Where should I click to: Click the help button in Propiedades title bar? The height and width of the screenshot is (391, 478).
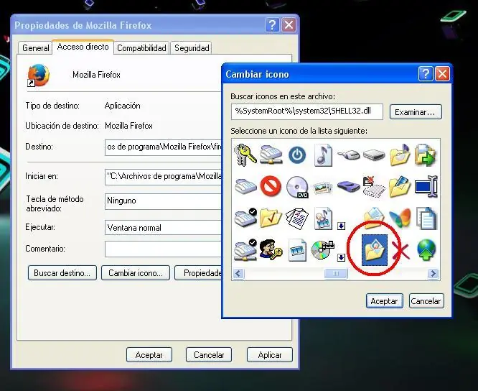click(x=272, y=25)
